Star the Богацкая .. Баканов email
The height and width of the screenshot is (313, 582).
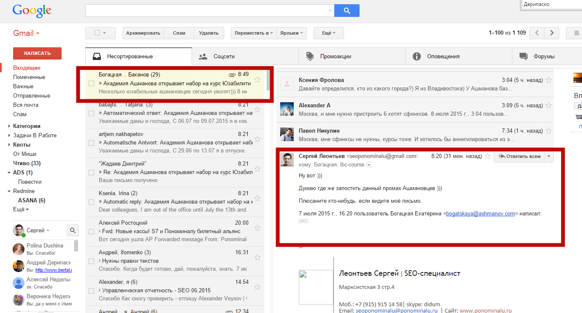pyautogui.click(x=257, y=80)
